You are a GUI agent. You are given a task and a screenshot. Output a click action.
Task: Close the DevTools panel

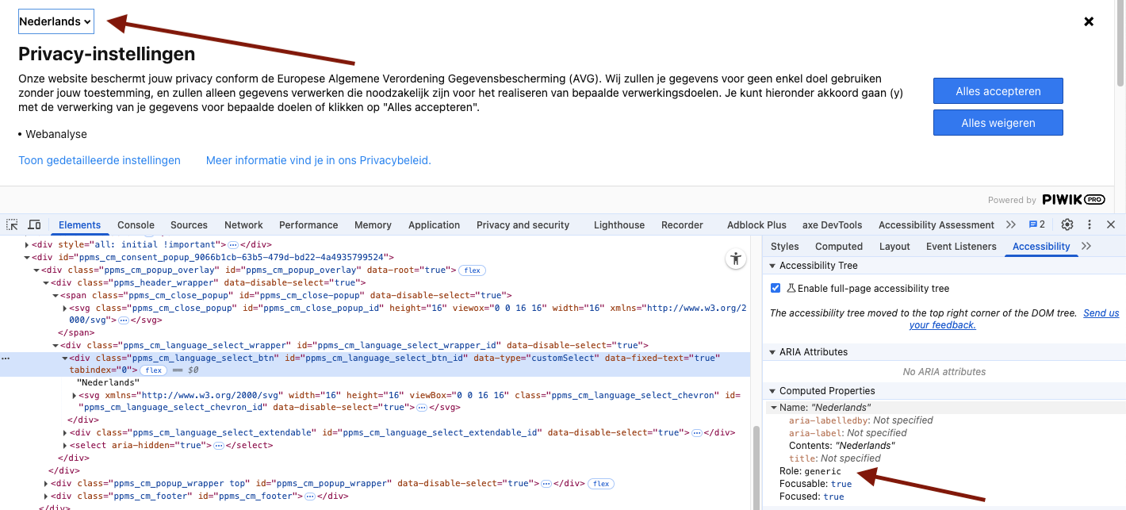(x=1111, y=224)
